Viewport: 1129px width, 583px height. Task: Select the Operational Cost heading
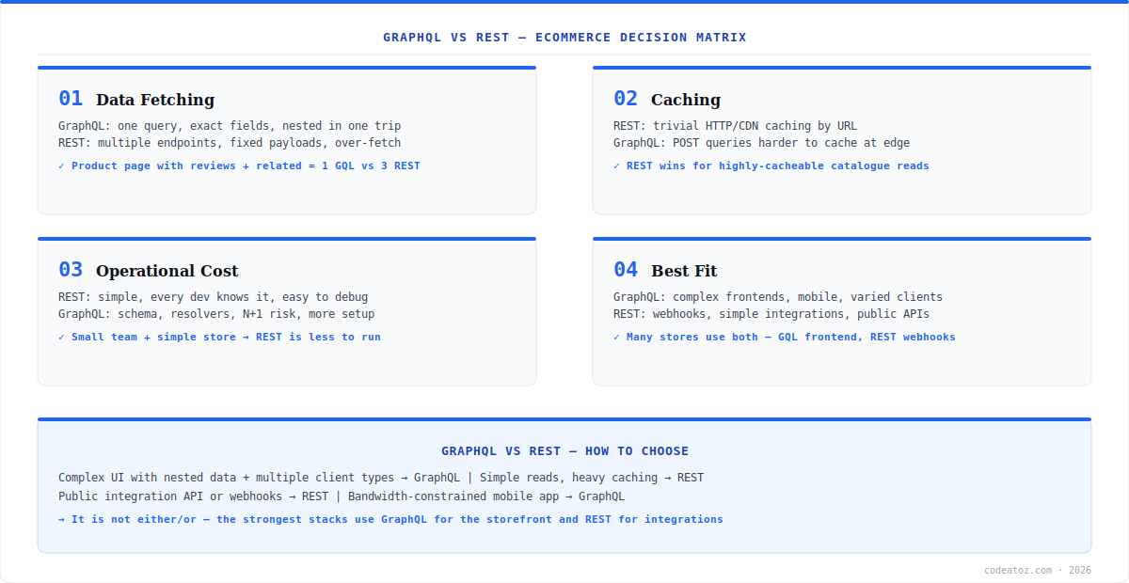(167, 271)
